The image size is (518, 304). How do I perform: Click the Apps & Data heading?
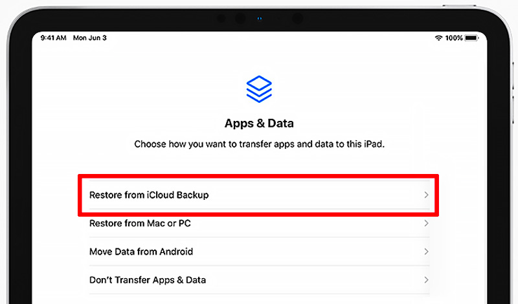tap(259, 123)
